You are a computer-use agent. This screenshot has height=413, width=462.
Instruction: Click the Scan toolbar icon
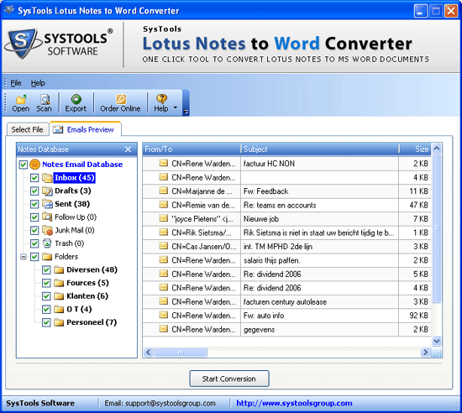[x=45, y=100]
